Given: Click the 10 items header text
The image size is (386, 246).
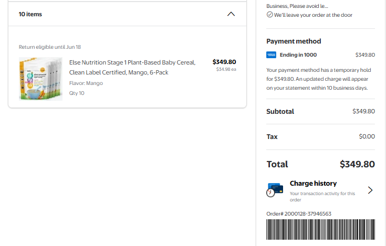Looking at the screenshot, I should (30, 14).
